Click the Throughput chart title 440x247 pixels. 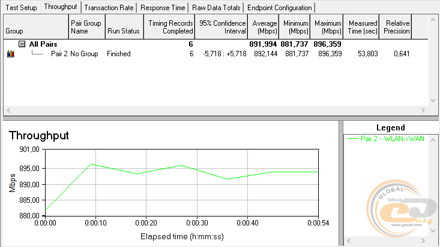tap(39, 136)
